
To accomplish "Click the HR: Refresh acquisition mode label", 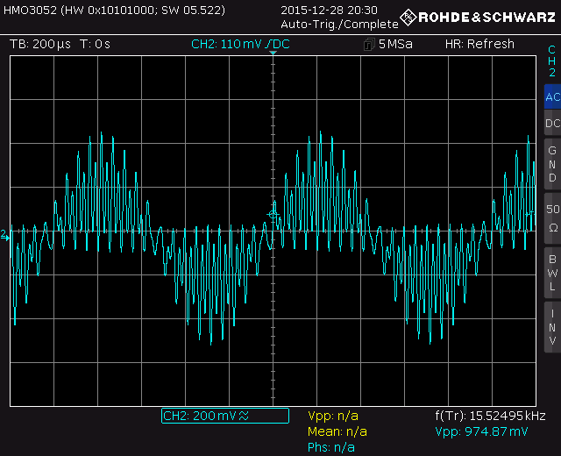I will pos(479,44).
